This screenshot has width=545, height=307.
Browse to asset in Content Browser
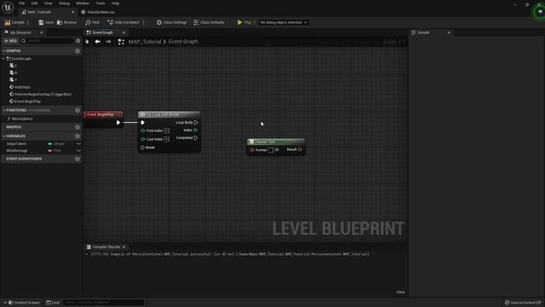(66, 22)
